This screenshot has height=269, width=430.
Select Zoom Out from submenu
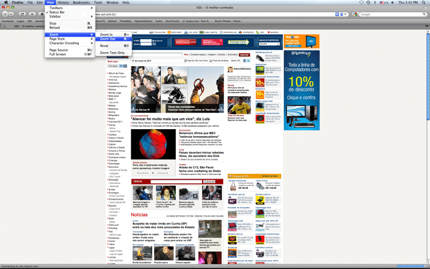113,39
